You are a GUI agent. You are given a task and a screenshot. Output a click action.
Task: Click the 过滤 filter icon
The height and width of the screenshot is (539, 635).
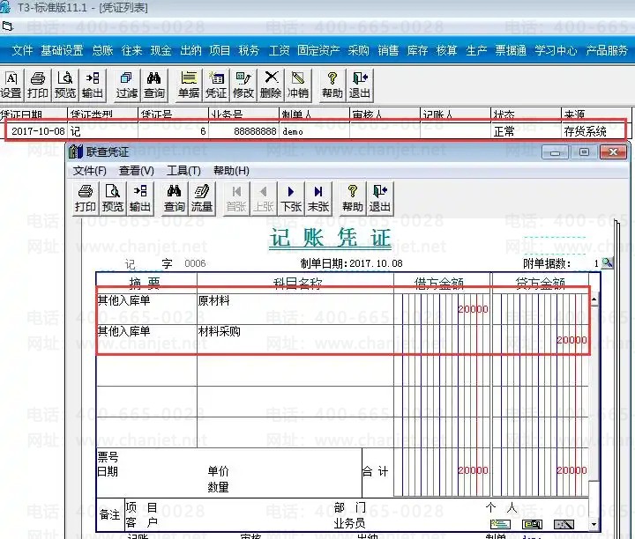[x=127, y=85]
